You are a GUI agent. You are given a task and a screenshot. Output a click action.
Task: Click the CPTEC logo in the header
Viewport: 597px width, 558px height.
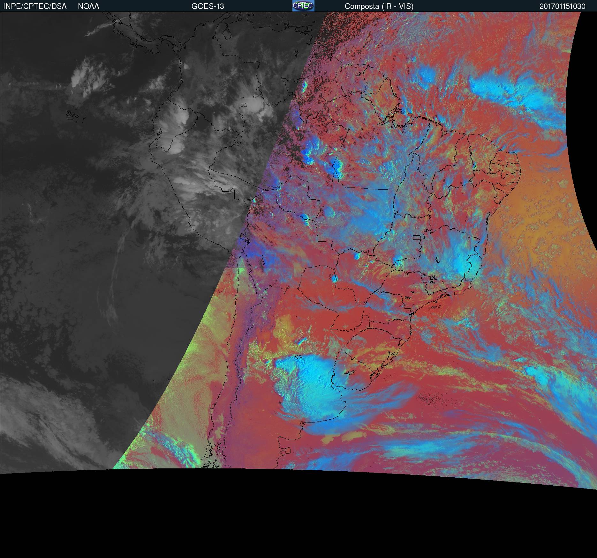pos(303,6)
